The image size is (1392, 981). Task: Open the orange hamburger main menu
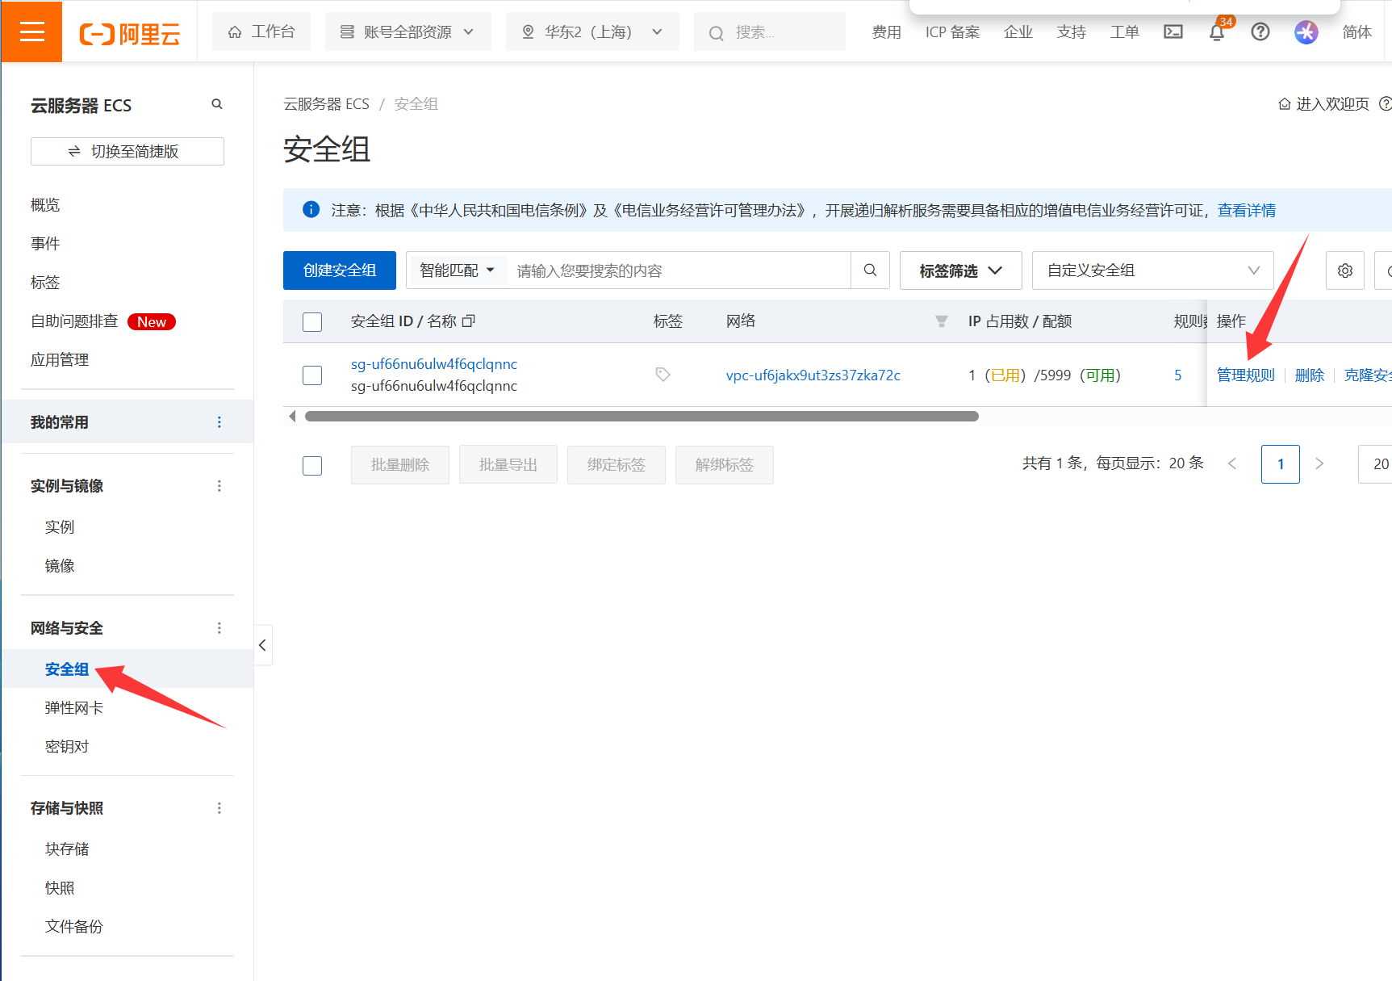click(31, 31)
